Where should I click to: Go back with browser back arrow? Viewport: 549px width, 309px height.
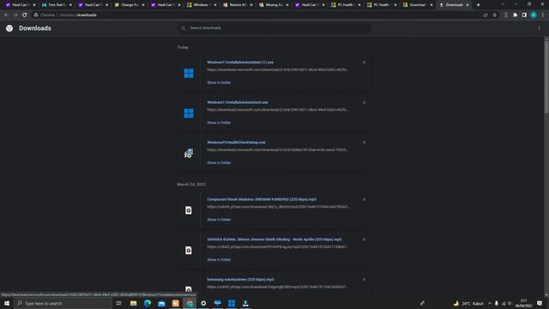pyautogui.click(x=6, y=15)
